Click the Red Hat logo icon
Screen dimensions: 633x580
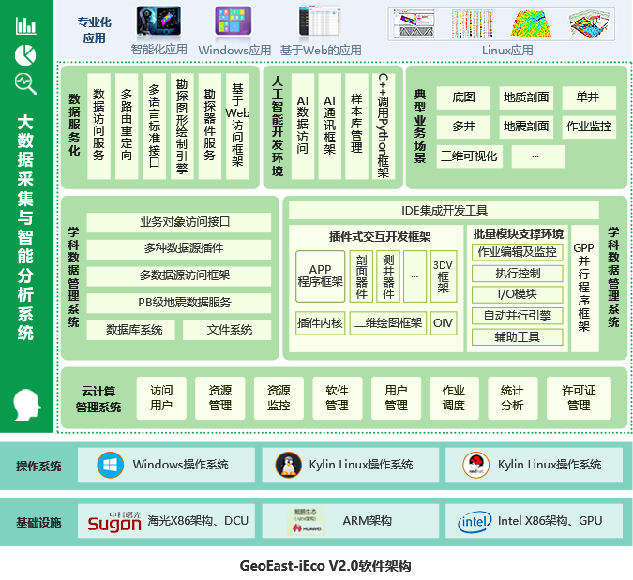point(478,465)
